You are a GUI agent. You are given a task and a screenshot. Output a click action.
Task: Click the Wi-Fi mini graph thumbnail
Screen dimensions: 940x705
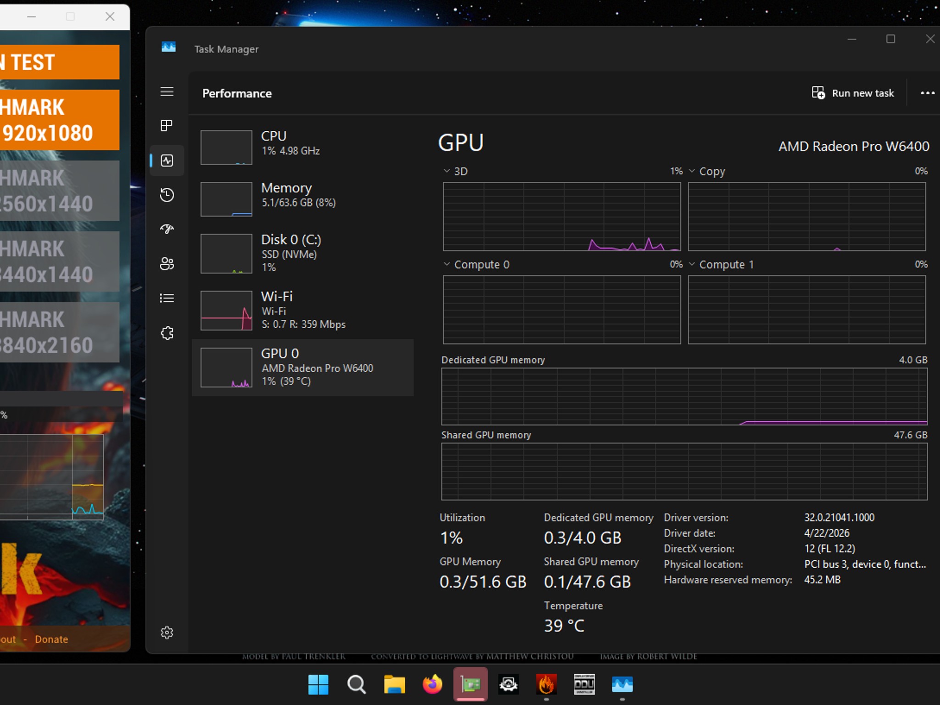226,310
